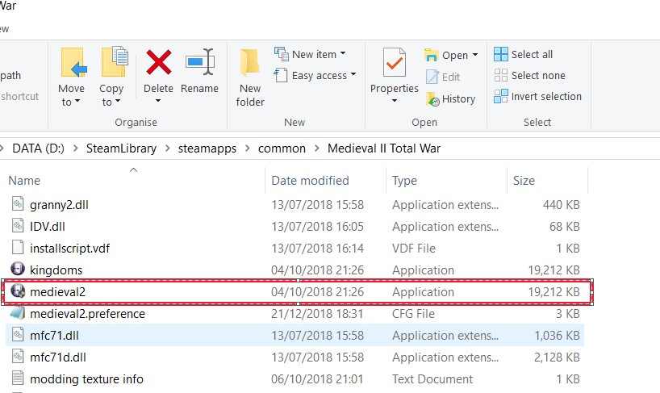Click the Text Document type cell
Image resolution: width=660 pixels, height=393 pixels.
(432, 379)
